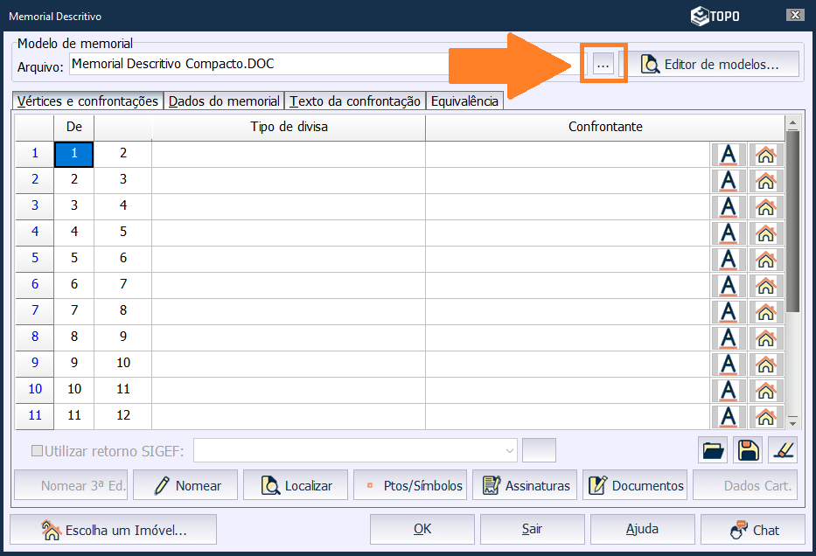The image size is (816, 556).
Task: Open Chat support
Action: click(754, 529)
